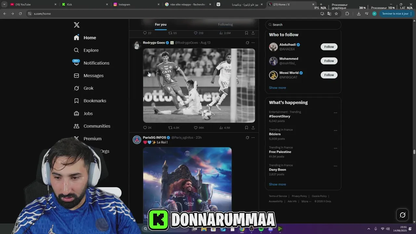The height and width of the screenshot is (234, 416).
Task: Open the #SecretStory trend
Action: (279, 116)
